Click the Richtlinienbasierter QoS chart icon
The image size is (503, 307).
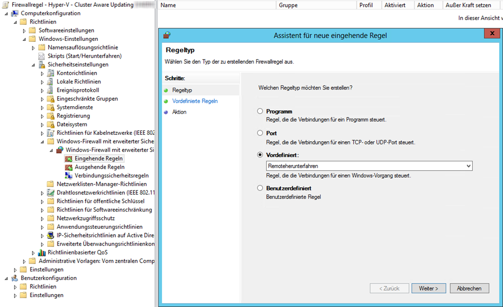click(41, 253)
